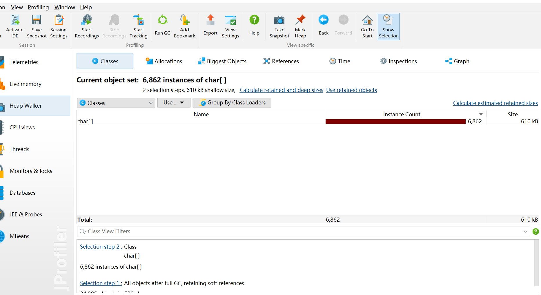The image size is (541, 295).
Task: Click Calculate retained and deep sizes link
Action: (281, 90)
